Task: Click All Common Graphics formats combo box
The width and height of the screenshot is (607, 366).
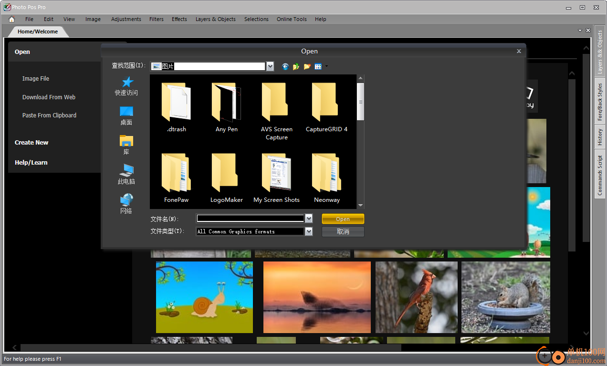Action: [x=254, y=231]
